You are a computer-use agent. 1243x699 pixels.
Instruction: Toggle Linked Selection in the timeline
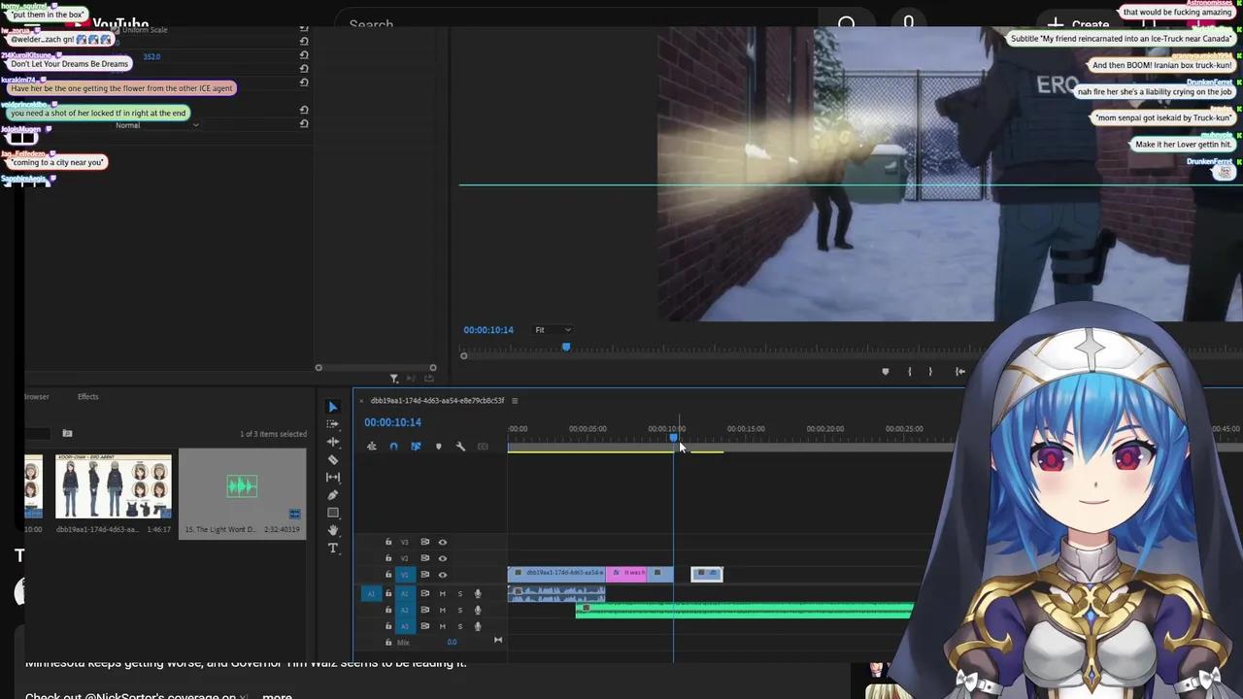pos(416,447)
